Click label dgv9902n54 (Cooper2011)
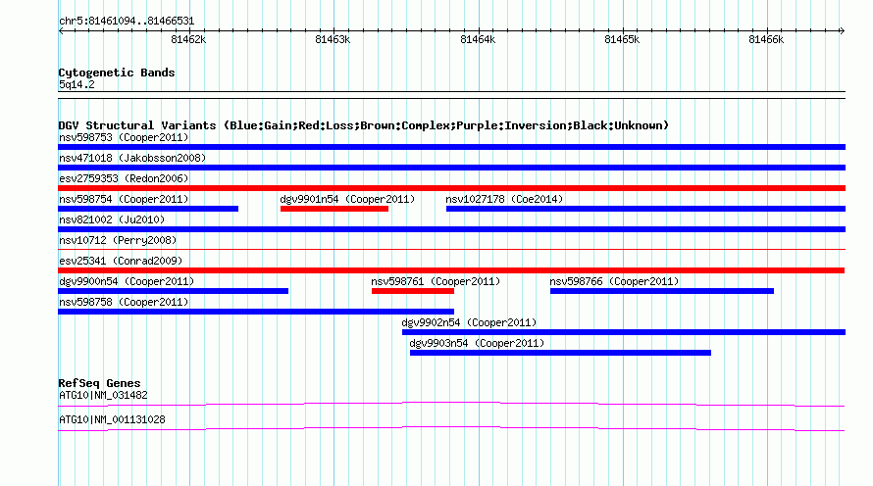This screenshot has width=873, height=486. (469, 322)
